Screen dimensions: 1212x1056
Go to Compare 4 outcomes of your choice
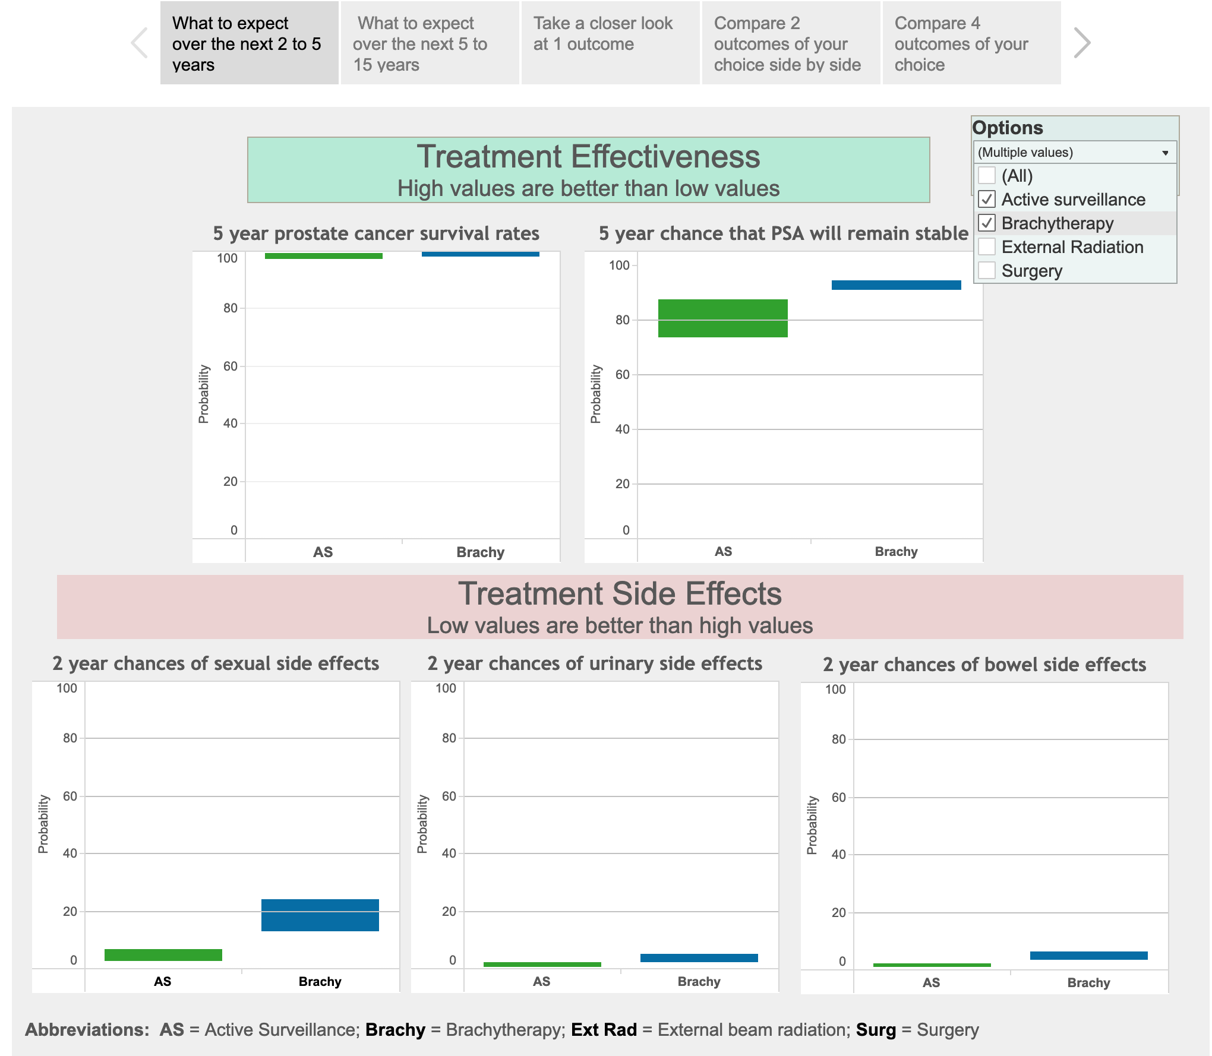(x=971, y=43)
